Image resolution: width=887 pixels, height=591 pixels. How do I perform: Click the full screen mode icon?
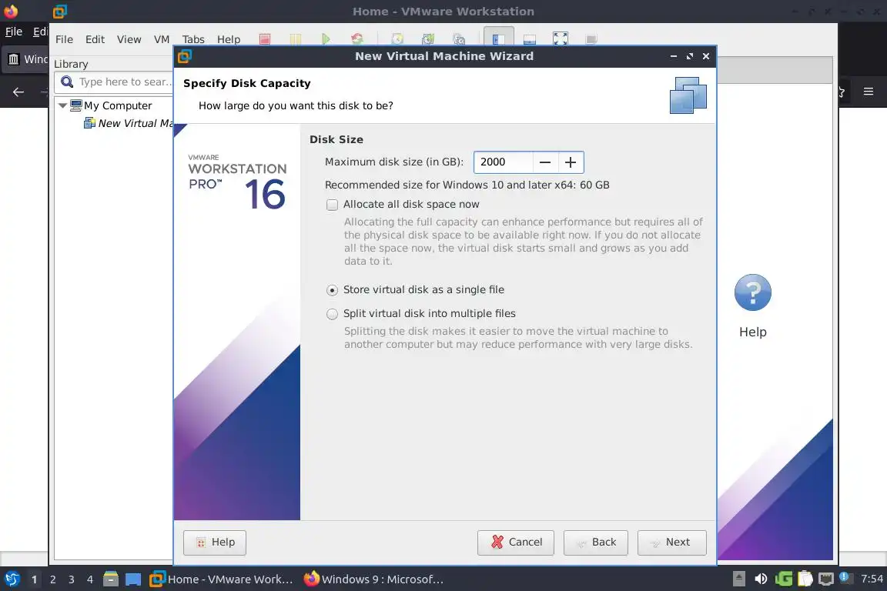pyautogui.click(x=560, y=39)
